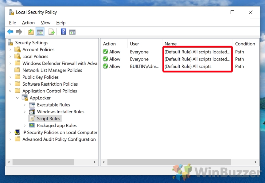Open the File menu
The height and width of the screenshot is (183, 265).
tap(13, 23)
